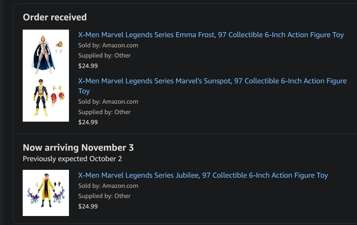Click the $24.99 price under Emma Frost
Image resolution: width=357 pixels, height=225 pixels.
88,66
